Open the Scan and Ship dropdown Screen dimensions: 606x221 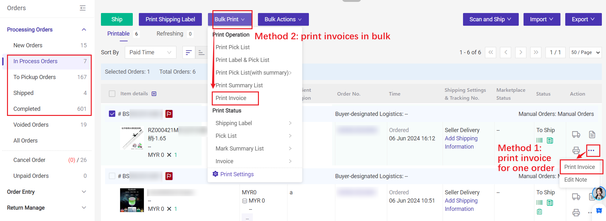[490, 19]
